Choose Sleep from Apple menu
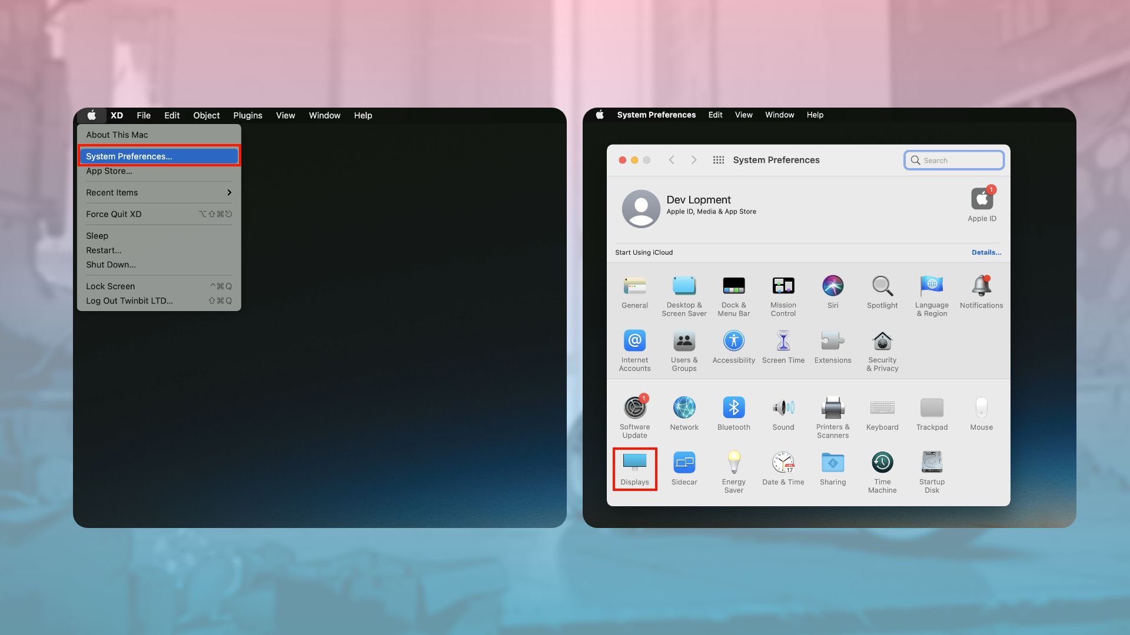This screenshot has width=1130, height=635. (x=159, y=236)
